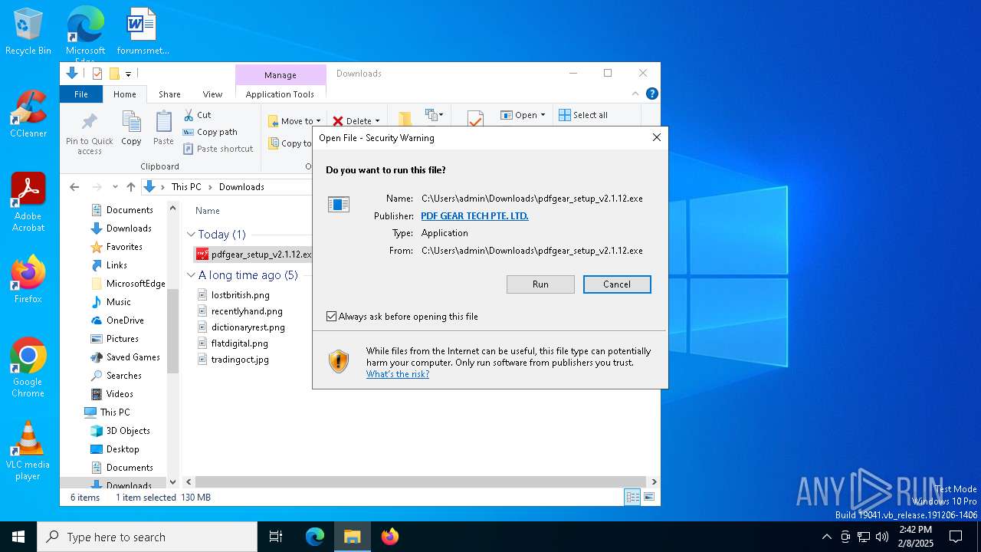
Task: Go back with the navigation arrow
Action: tap(74, 187)
